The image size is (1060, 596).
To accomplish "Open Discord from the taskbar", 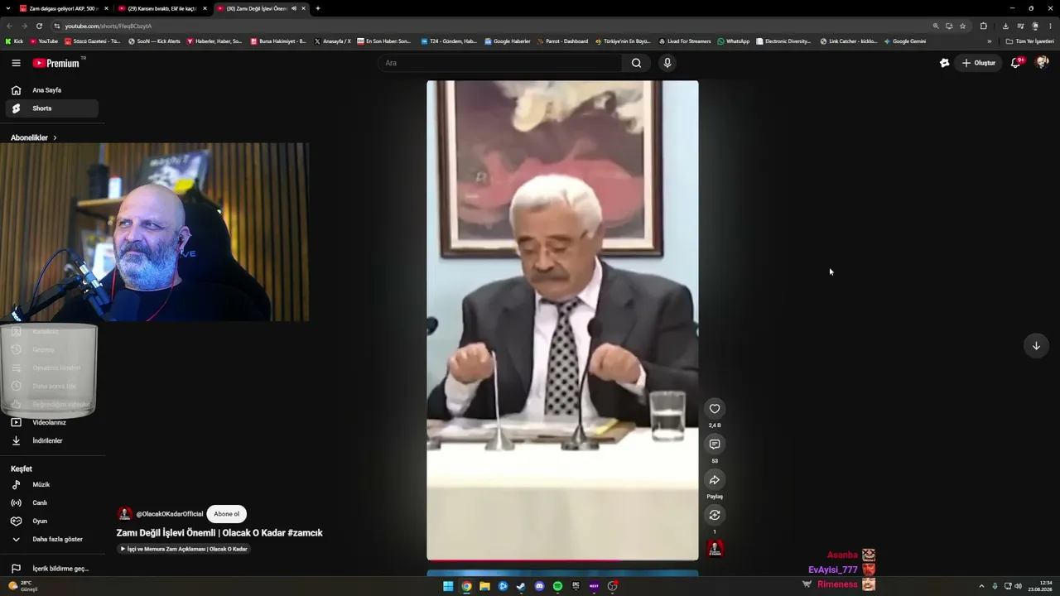I will point(539,586).
